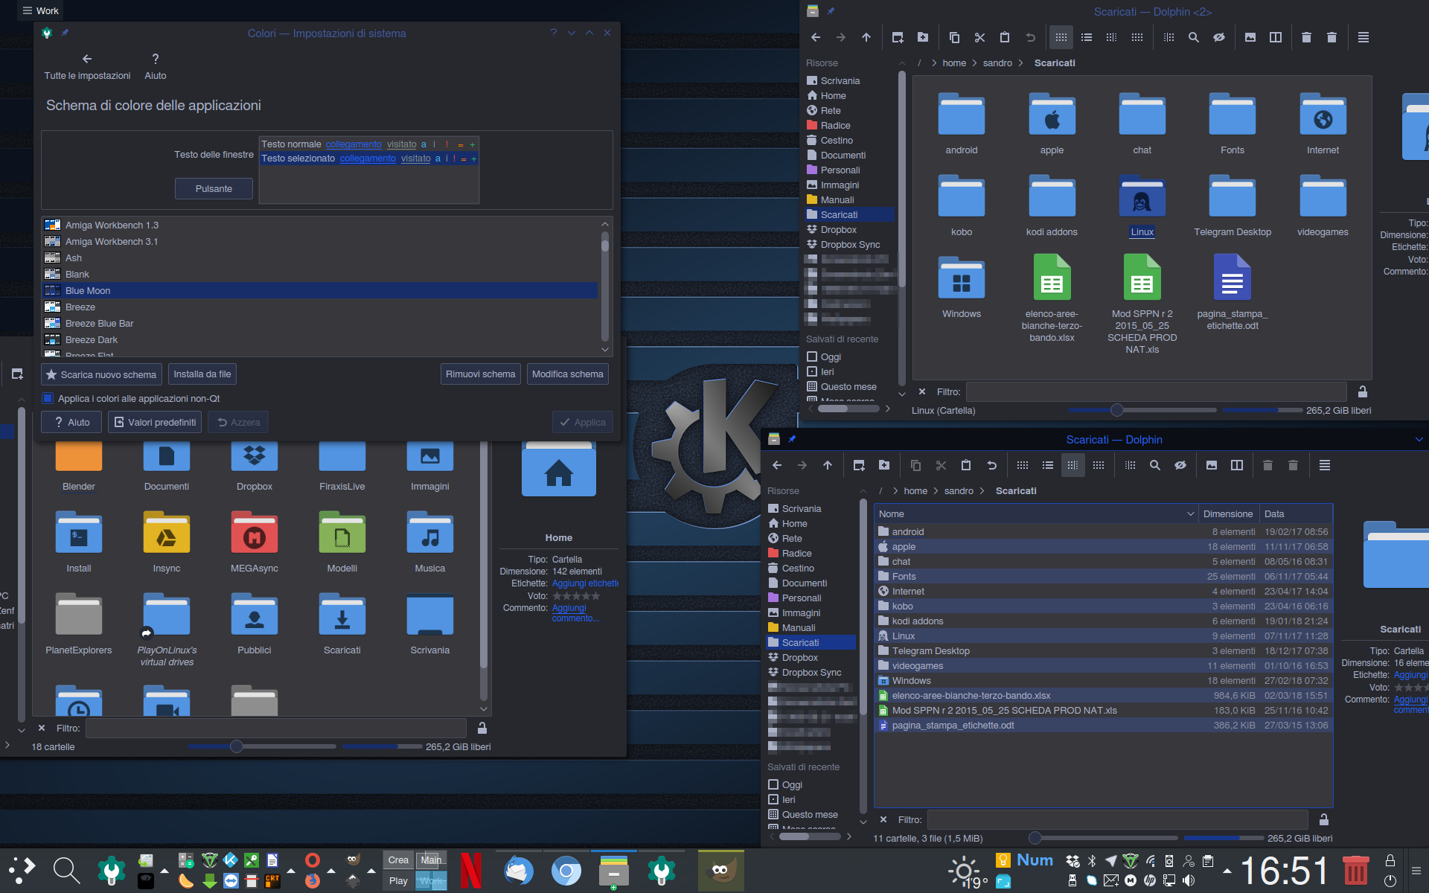Switch to Crea virtual desktop in pager
The width and height of the screenshot is (1429, 893).
coord(398,860)
